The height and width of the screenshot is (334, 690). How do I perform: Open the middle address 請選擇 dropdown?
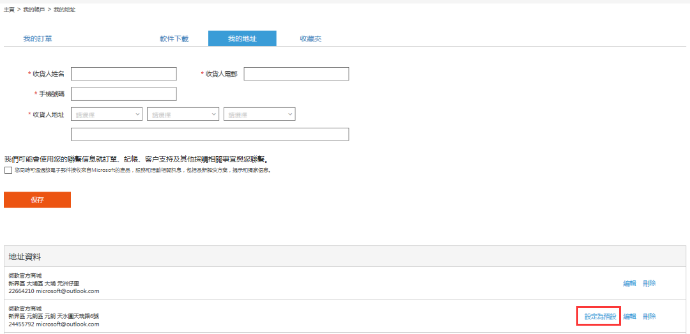click(x=183, y=114)
